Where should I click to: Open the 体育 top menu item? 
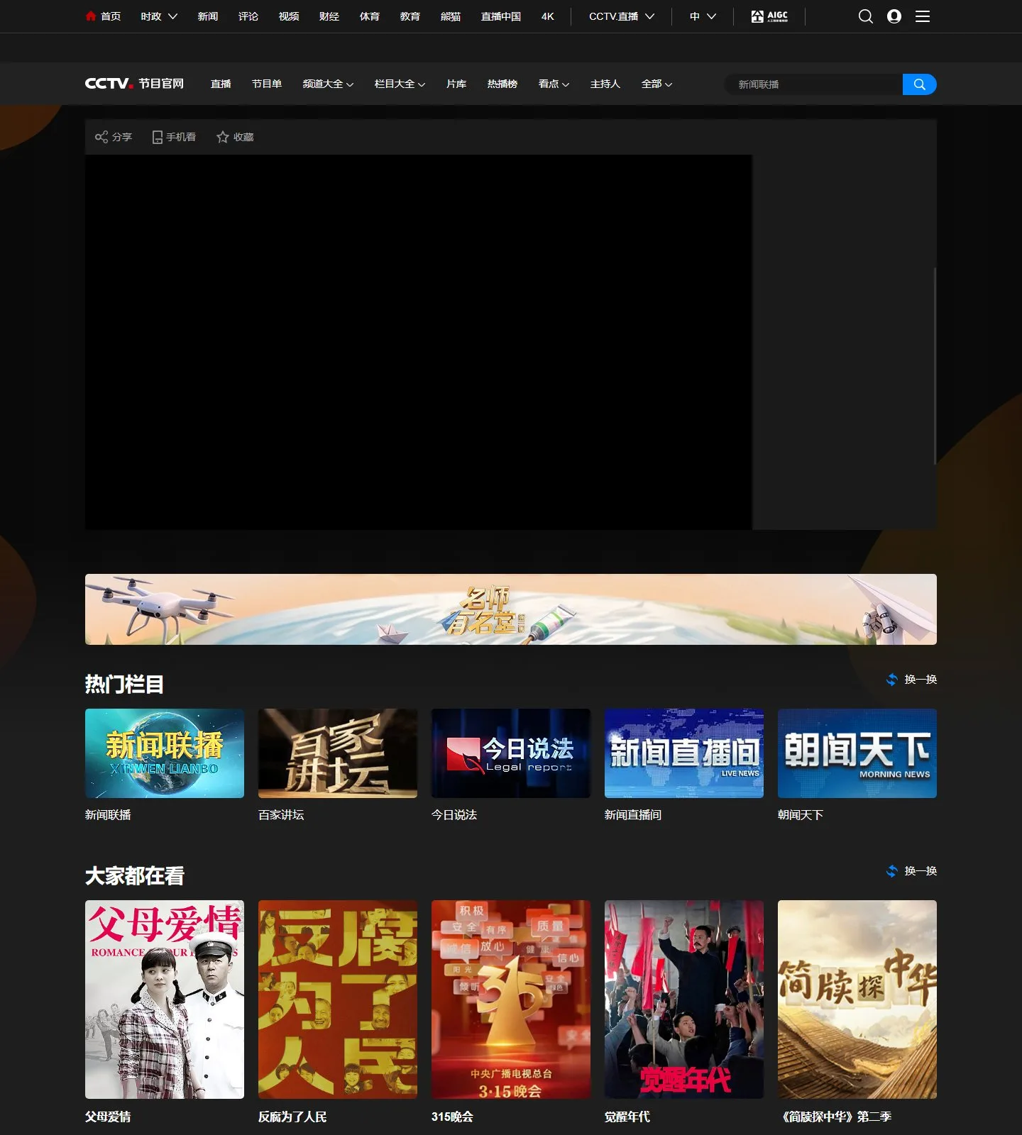coord(370,16)
